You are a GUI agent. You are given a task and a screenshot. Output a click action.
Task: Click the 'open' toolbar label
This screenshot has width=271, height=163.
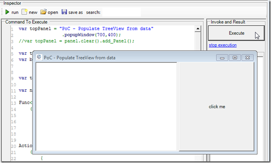pyautogui.click(x=53, y=13)
